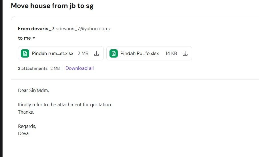Click the 'to me' recipient text
This screenshot has height=157, width=259.
point(25,38)
